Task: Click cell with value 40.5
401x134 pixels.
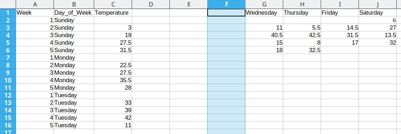Action: tap(264, 35)
